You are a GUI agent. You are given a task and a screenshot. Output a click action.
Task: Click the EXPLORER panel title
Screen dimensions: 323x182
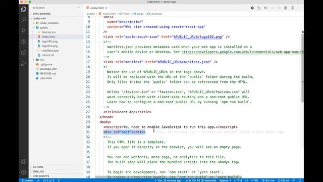(38, 8)
